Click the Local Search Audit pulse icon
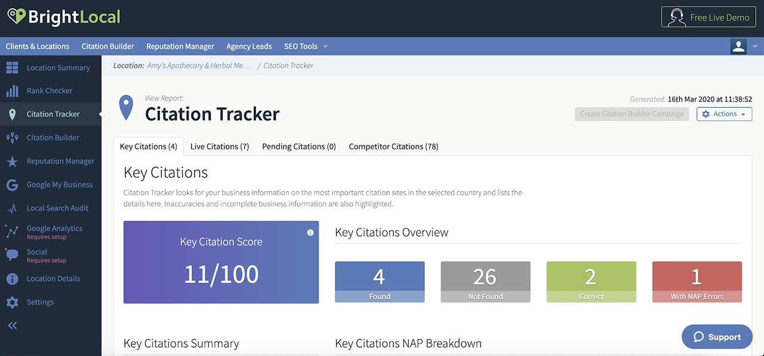Screen dimensions: 764x356 coord(12,209)
